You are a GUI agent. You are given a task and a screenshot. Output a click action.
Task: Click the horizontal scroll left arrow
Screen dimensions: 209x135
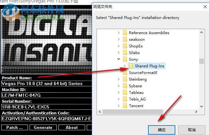tap(100, 112)
